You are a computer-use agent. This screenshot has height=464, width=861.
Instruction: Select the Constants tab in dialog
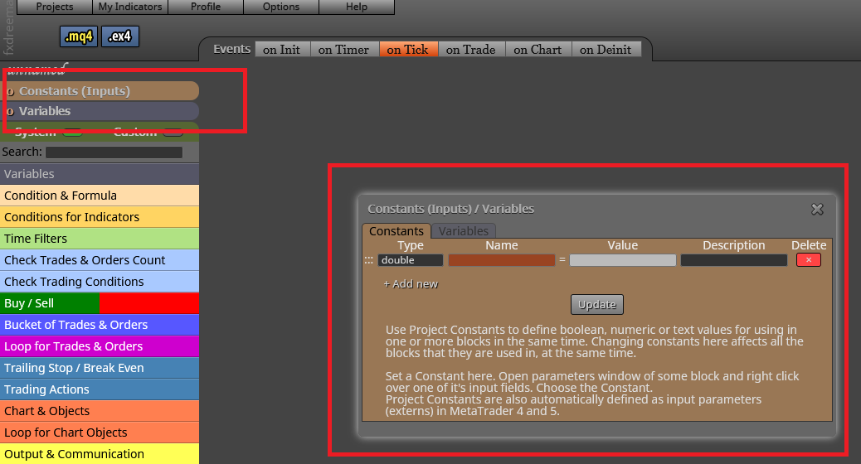coord(396,231)
